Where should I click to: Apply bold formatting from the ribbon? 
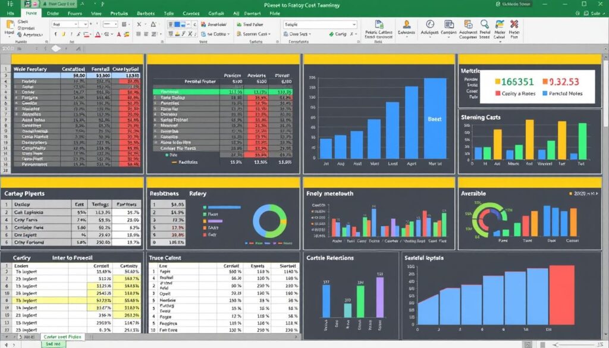pos(56,33)
